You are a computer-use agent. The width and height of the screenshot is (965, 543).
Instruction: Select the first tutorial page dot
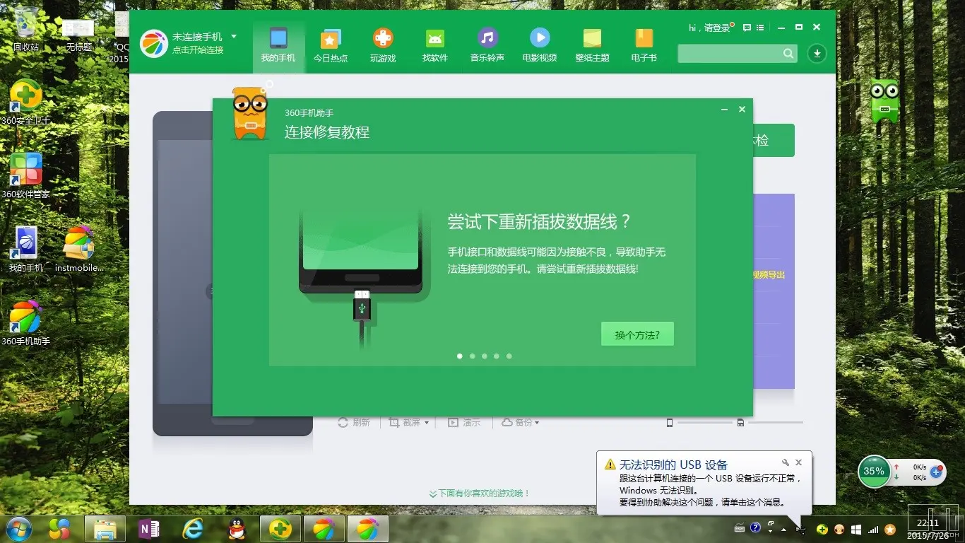pos(460,356)
